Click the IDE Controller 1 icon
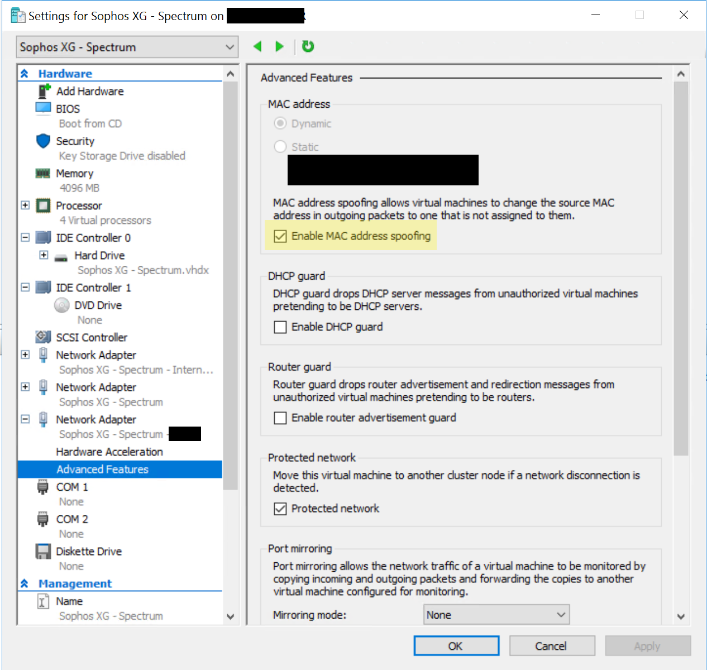707x670 pixels. coord(44,288)
